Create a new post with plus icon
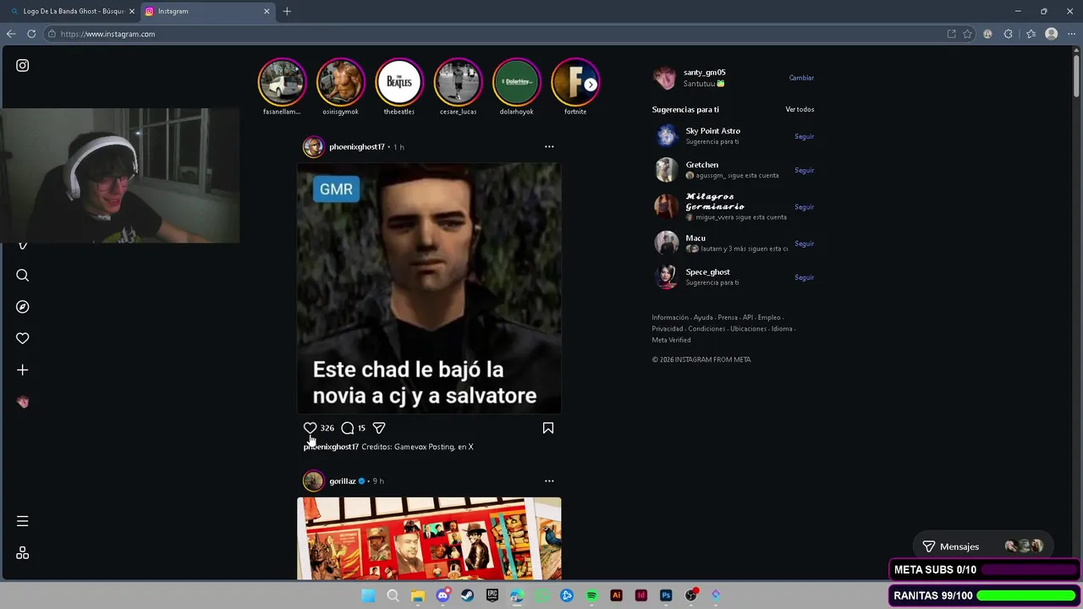 (23, 370)
